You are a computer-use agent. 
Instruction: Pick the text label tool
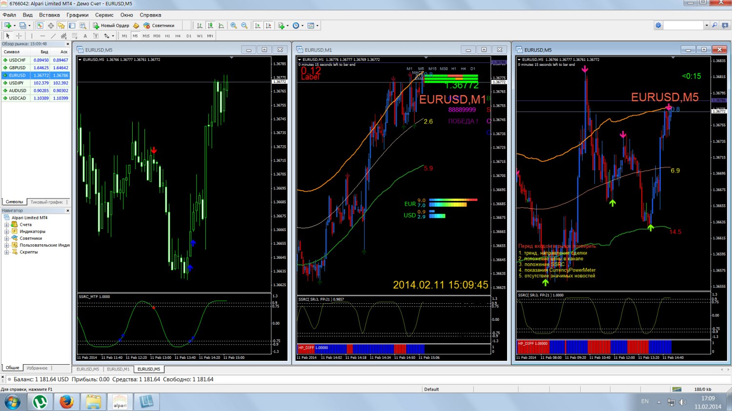coord(85,36)
